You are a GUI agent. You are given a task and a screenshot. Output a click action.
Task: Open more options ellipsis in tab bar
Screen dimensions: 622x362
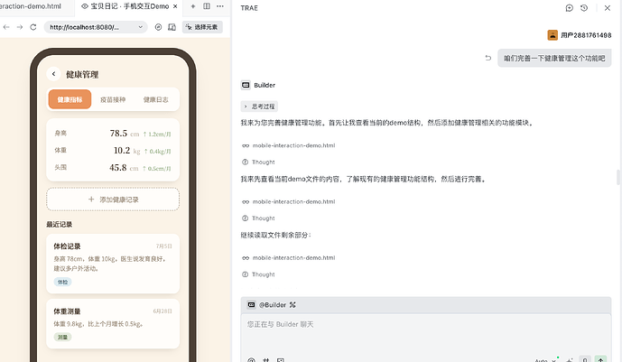click(220, 6)
